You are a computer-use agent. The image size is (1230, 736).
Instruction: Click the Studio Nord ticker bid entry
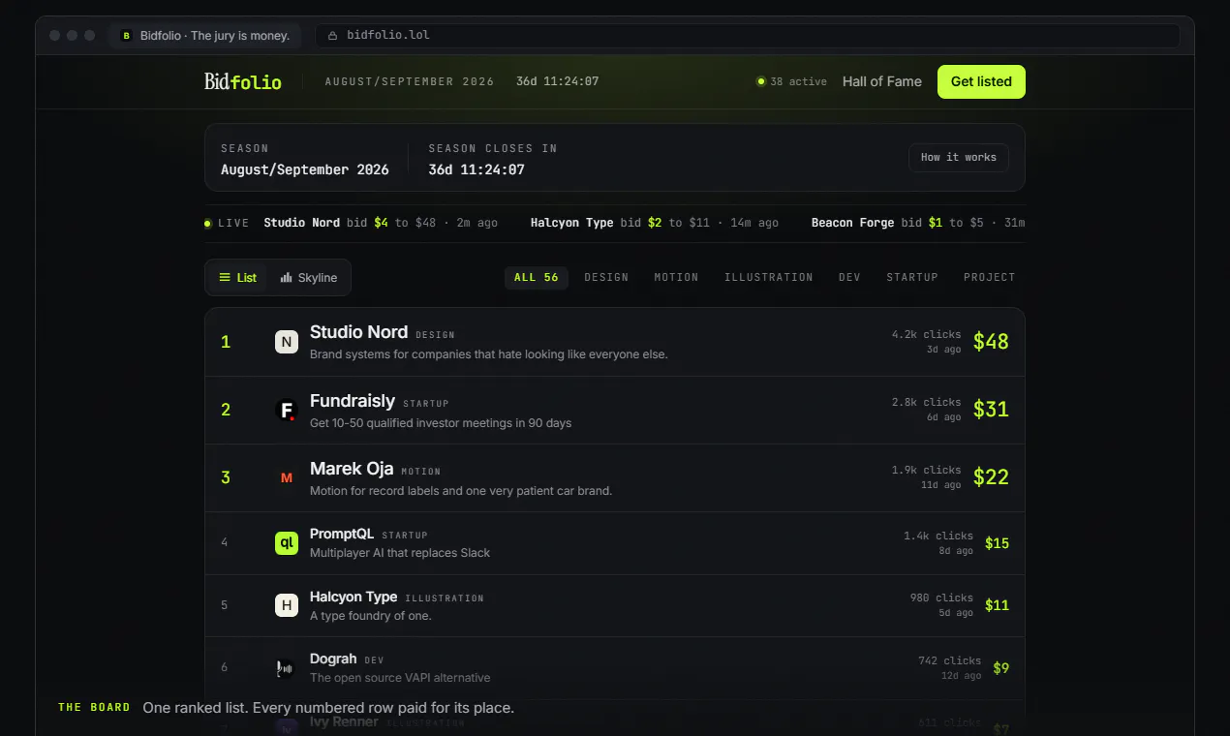coord(381,224)
